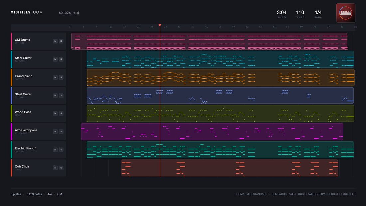Open the MIDIFILES.COM logo link
The height and width of the screenshot is (206, 366).
pyautogui.click(x=27, y=12)
